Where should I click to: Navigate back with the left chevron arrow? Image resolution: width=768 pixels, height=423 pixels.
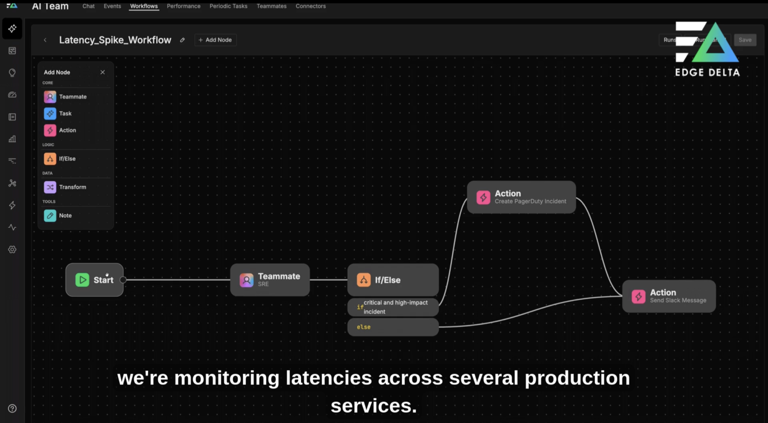(45, 40)
